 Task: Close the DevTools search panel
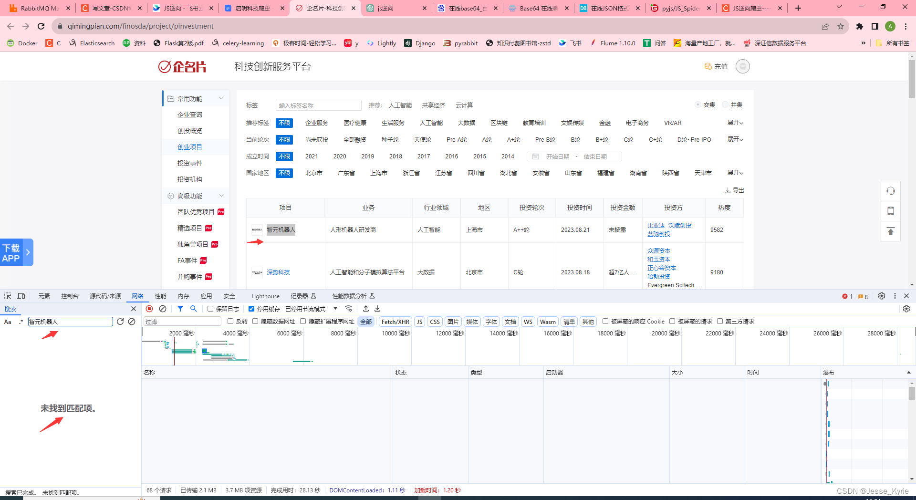134,309
